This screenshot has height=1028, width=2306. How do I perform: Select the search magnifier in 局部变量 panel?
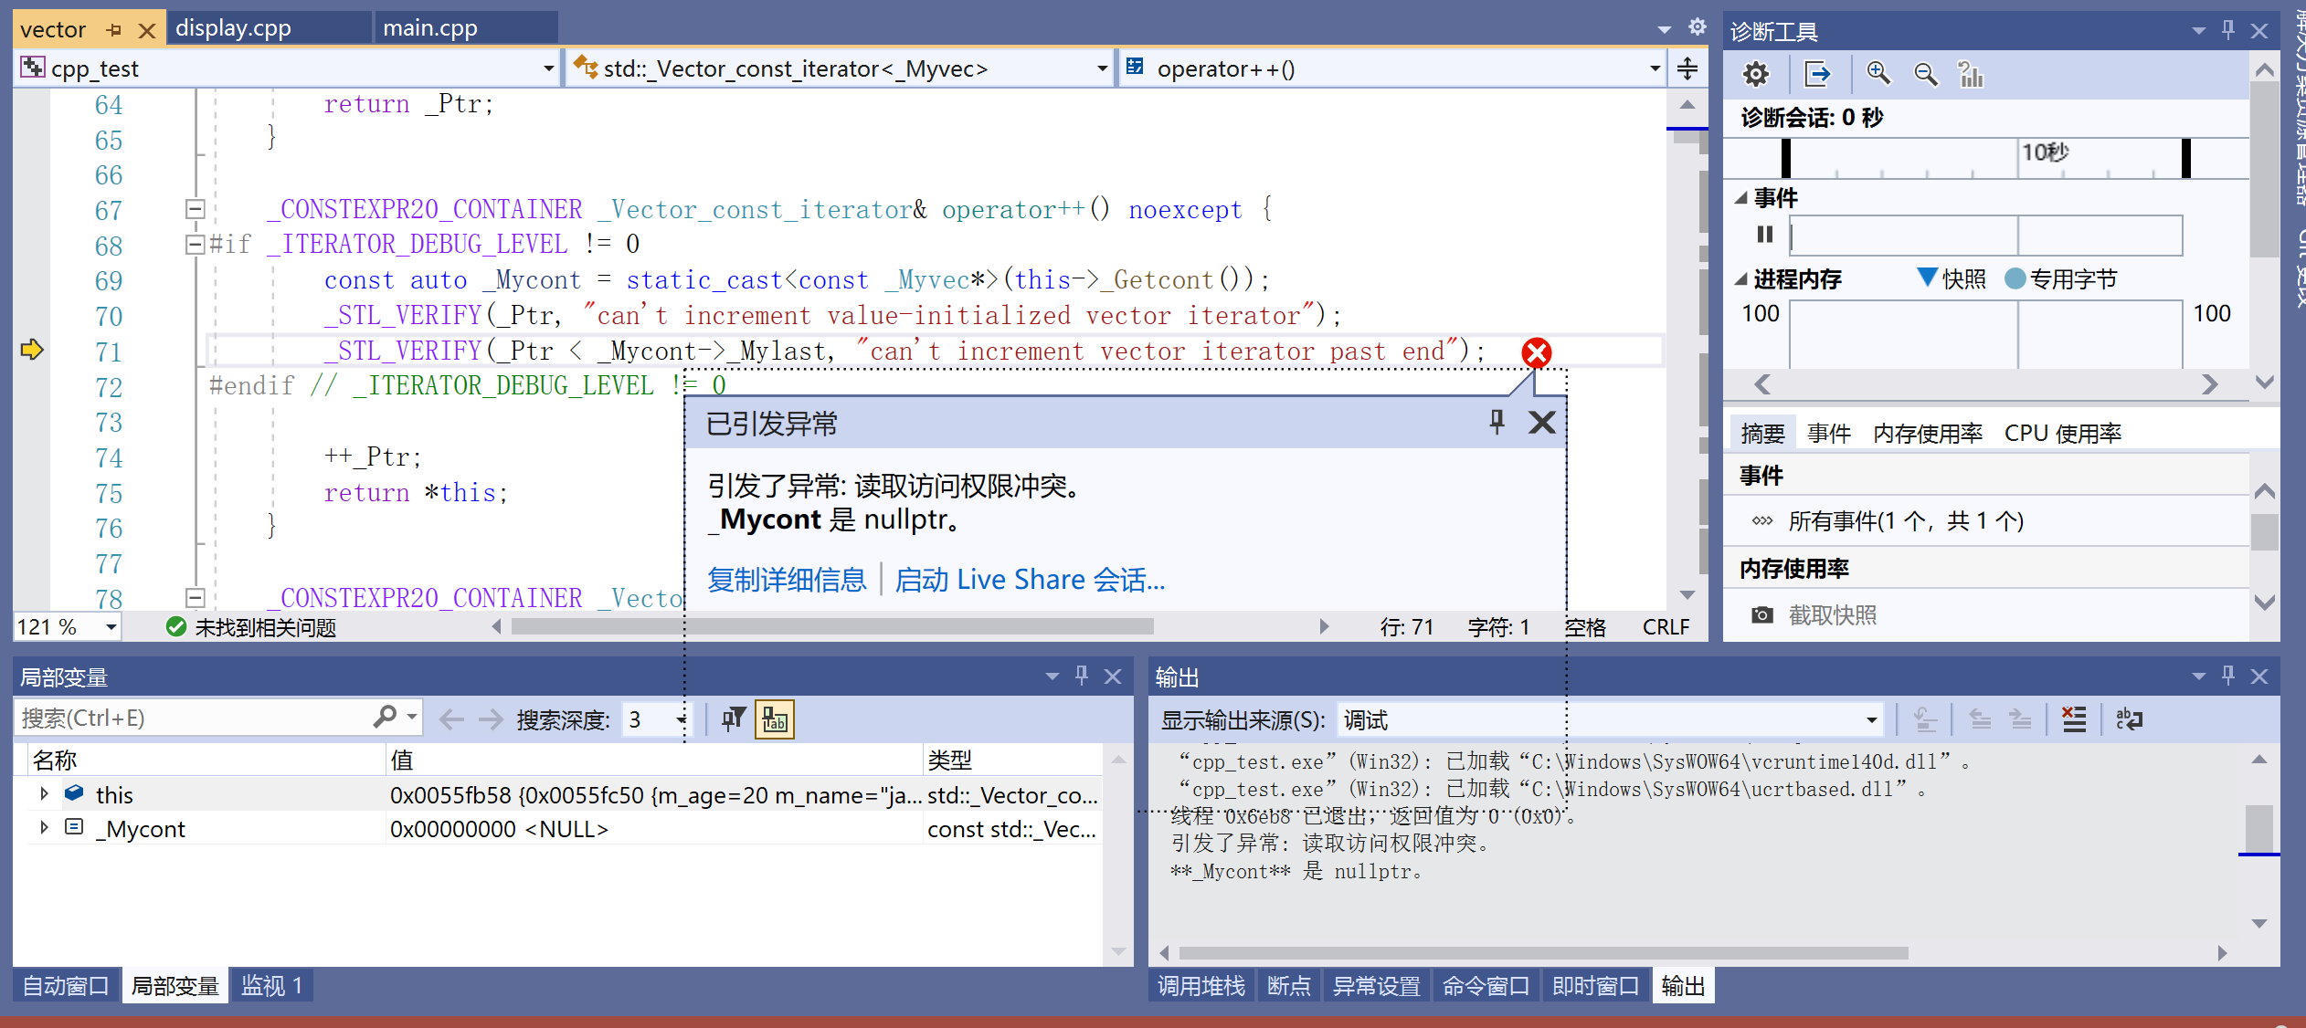[x=386, y=718]
